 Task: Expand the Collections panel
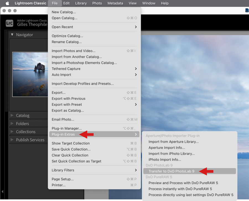[x=12, y=132]
